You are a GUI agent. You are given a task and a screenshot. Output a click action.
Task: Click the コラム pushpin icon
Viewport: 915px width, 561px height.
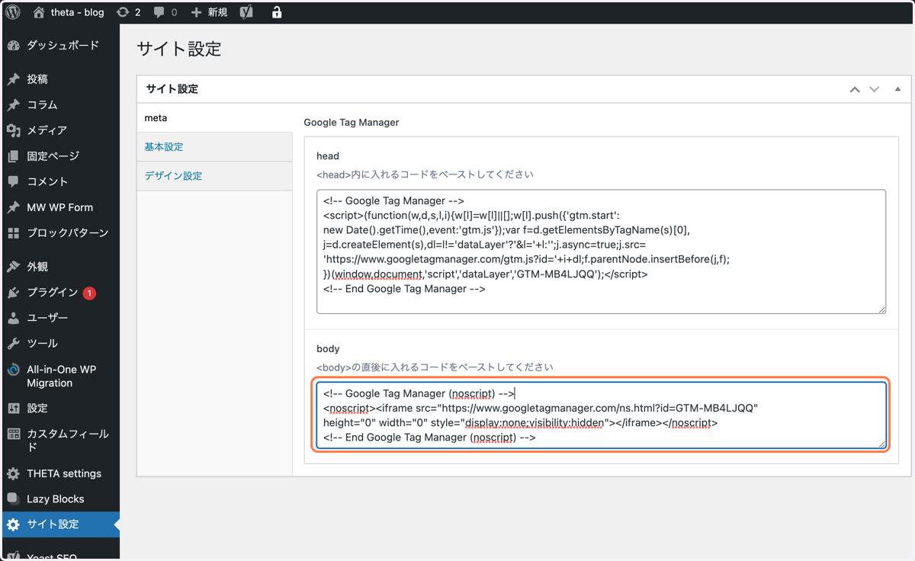tap(13, 105)
